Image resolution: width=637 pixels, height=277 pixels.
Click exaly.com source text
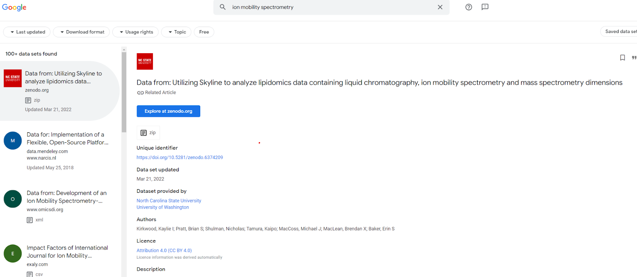pos(37,264)
